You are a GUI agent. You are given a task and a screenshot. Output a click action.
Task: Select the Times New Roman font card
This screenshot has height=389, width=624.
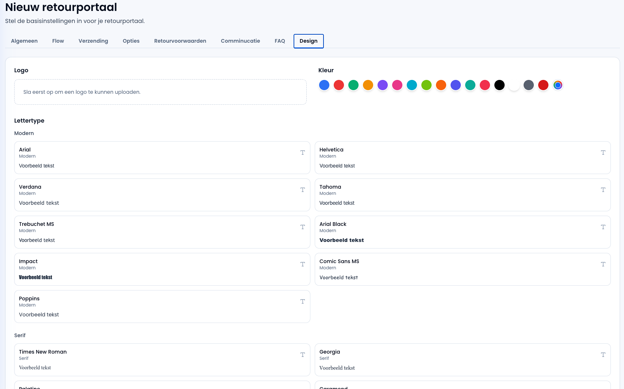point(162,360)
